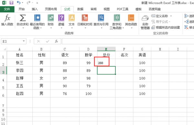
Task: Click the Save icon in quick access toolbar
Action: point(11,3)
